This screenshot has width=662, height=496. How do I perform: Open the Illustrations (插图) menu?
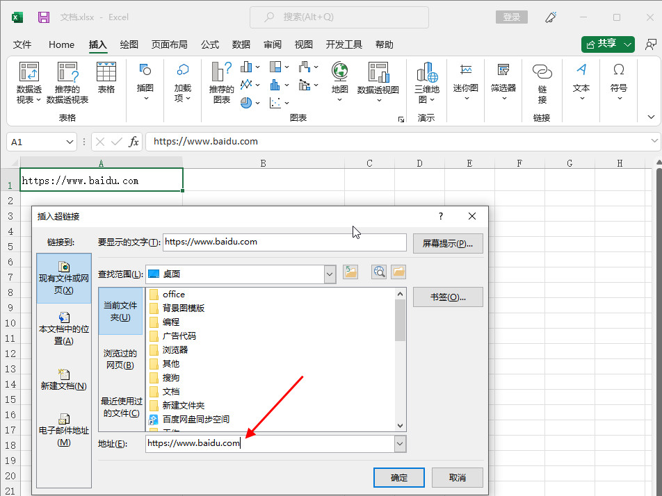click(145, 82)
